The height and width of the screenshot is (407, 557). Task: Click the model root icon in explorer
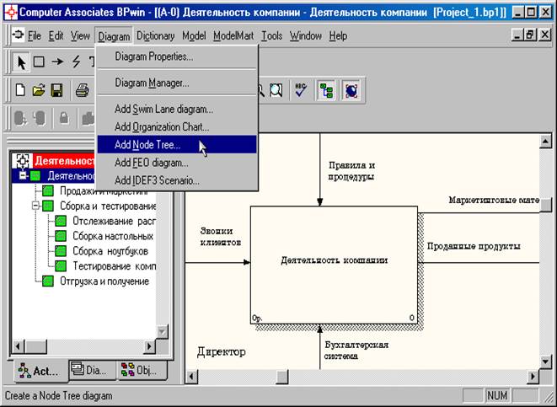point(22,161)
